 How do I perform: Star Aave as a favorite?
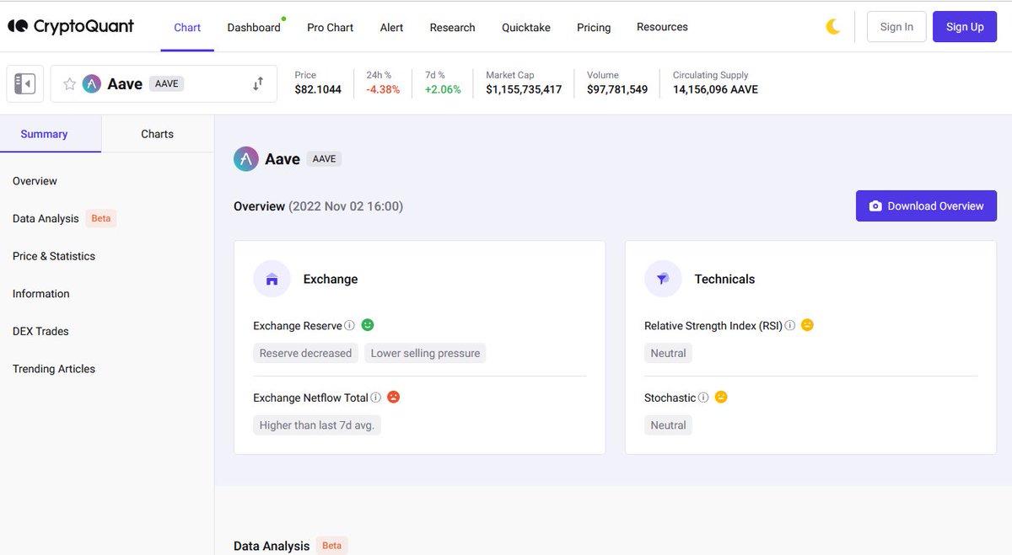pyautogui.click(x=70, y=84)
